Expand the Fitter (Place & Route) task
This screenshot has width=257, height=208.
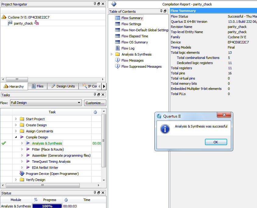coord(22,149)
